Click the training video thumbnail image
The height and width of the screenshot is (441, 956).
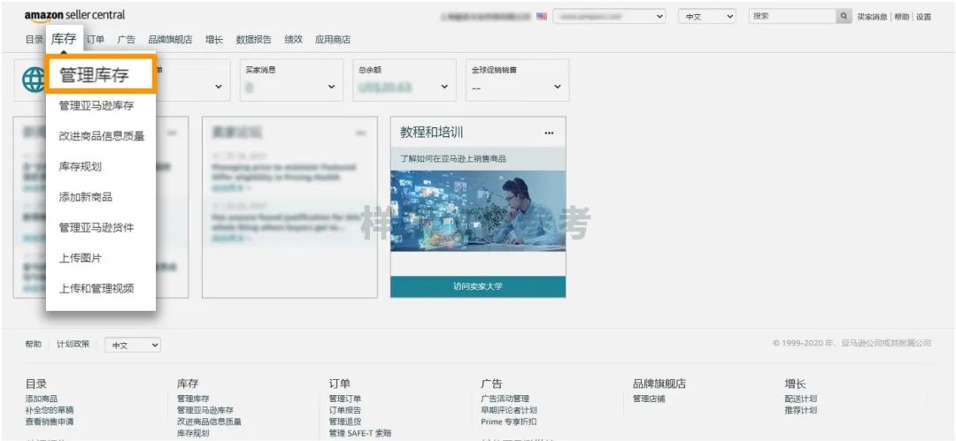click(478, 210)
